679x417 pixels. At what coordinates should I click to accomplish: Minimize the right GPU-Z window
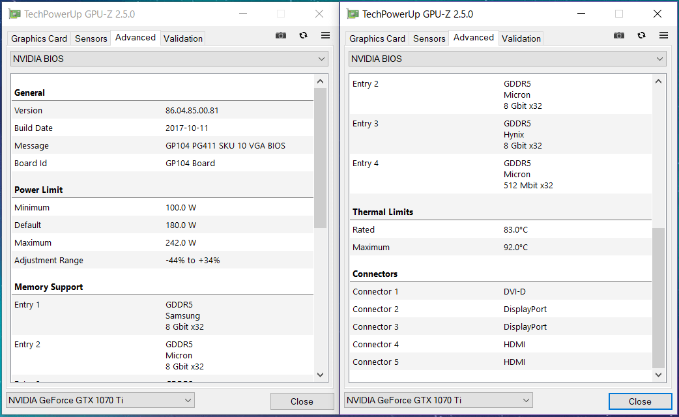pyautogui.click(x=581, y=14)
